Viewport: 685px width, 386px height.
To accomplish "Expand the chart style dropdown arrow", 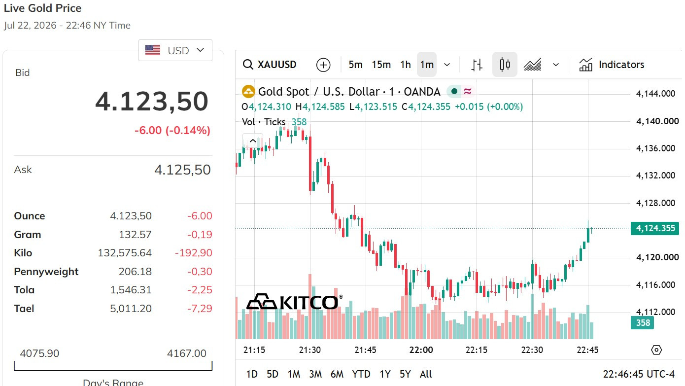I will click(x=556, y=65).
